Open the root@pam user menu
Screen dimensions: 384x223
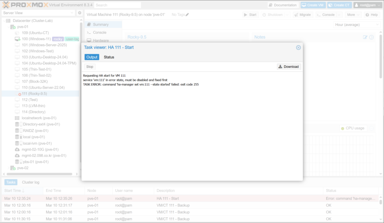[x=367, y=5]
